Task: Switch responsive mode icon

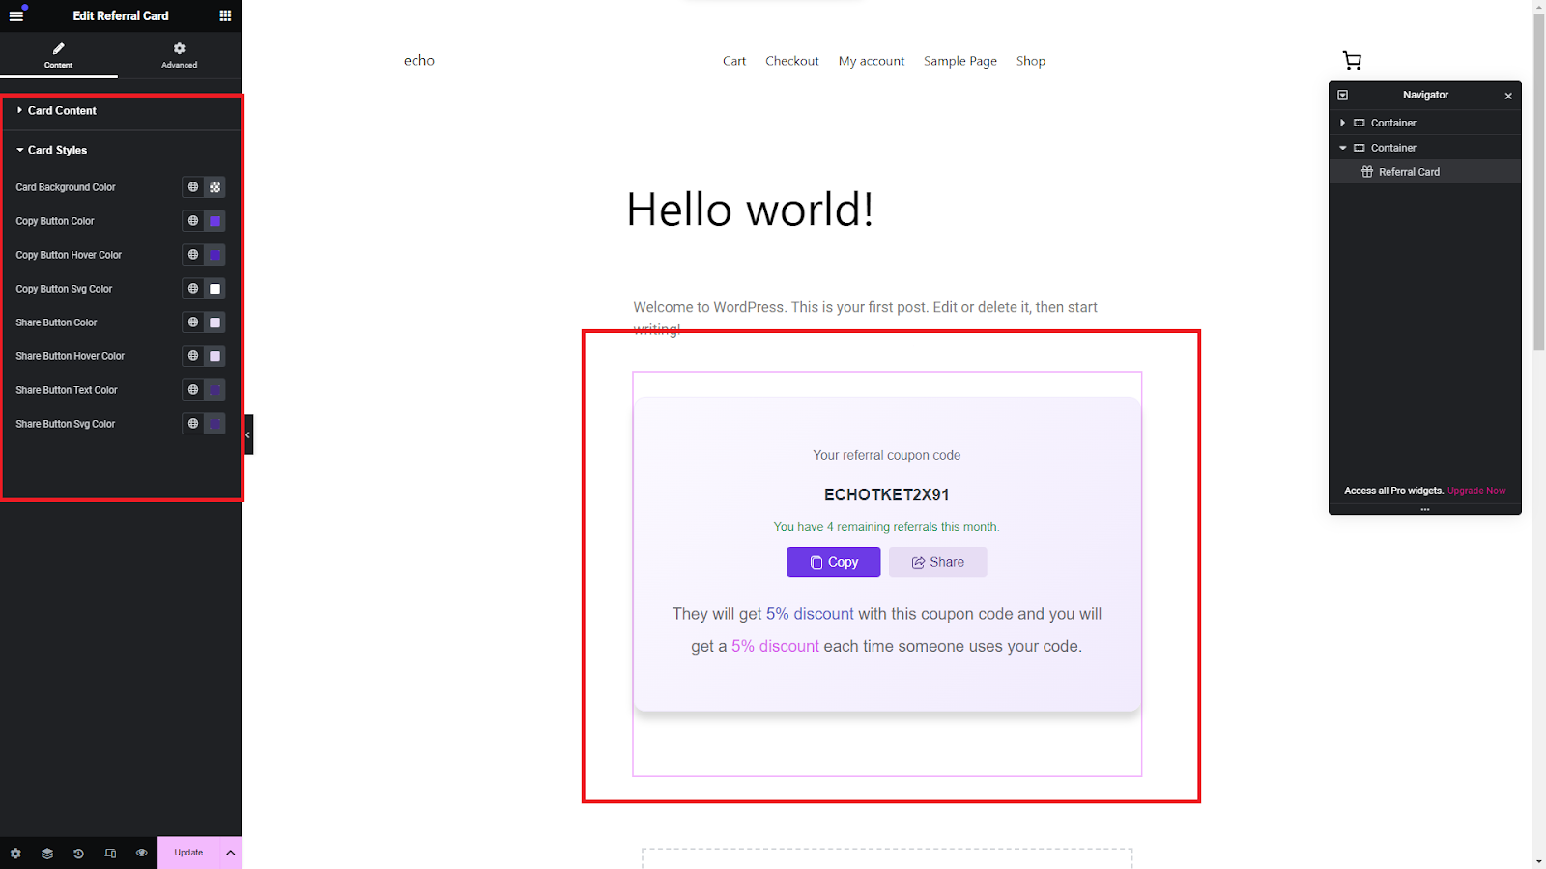Action: point(110,853)
